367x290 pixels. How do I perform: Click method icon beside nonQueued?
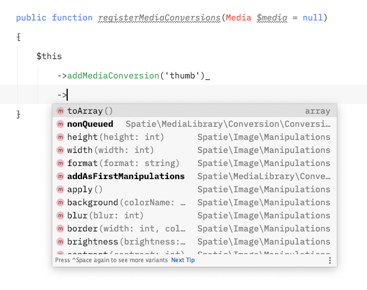[x=60, y=124]
